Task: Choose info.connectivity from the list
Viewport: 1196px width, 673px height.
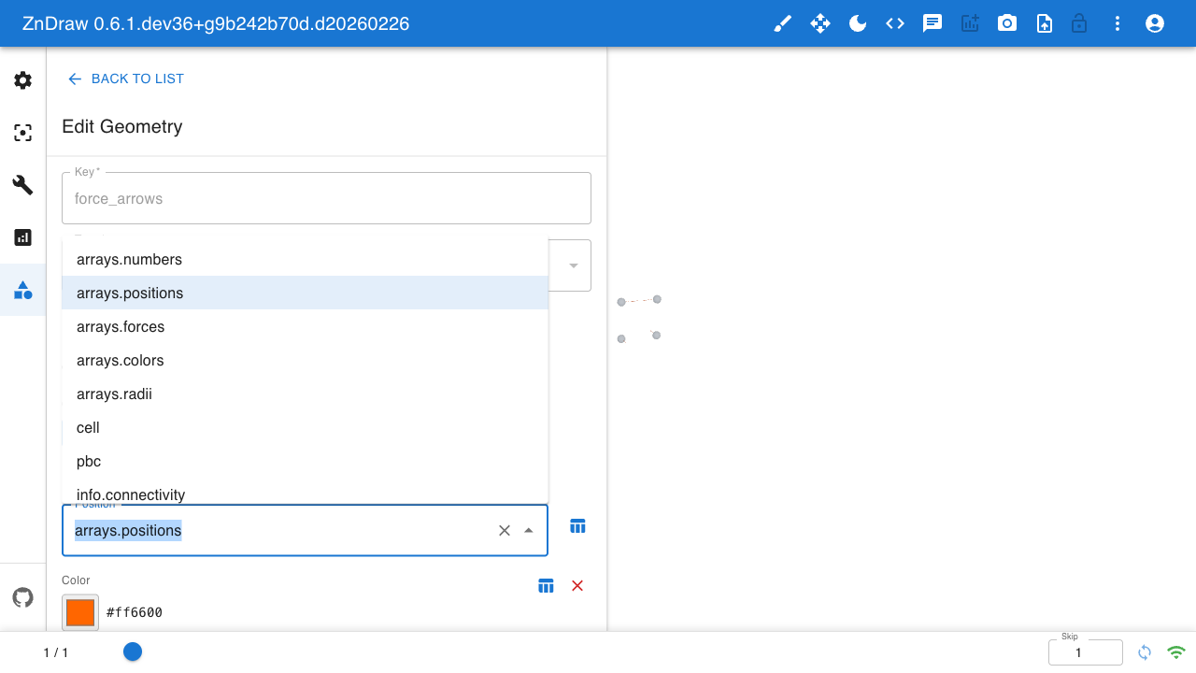Action: (305, 493)
